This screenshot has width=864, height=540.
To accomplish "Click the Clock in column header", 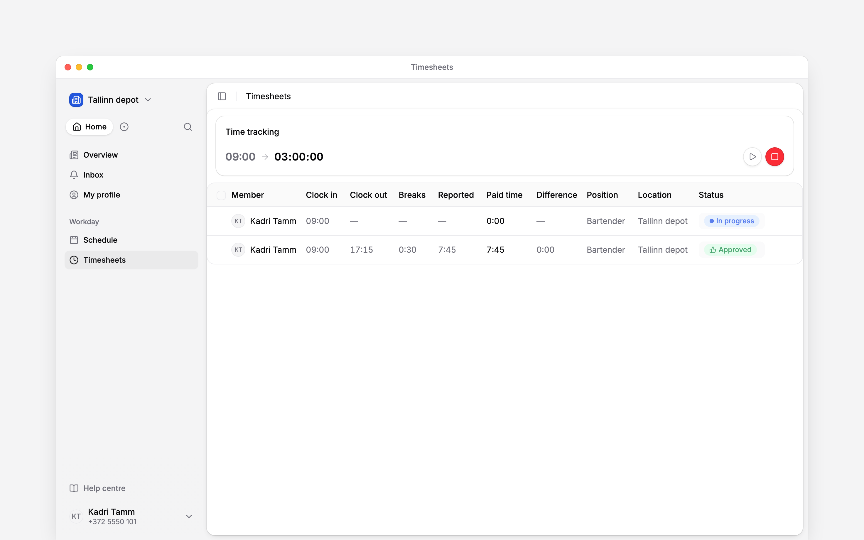I will pyautogui.click(x=321, y=195).
